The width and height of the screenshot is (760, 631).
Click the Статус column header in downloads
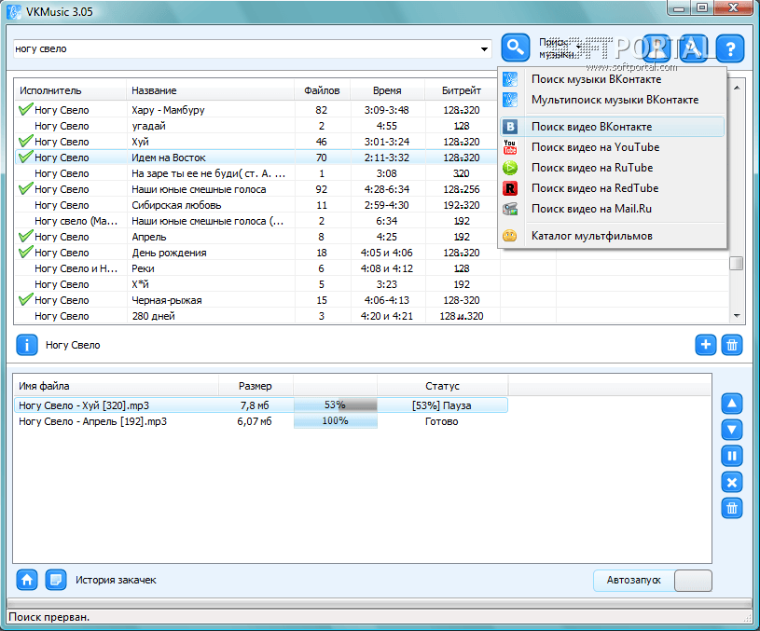point(442,386)
